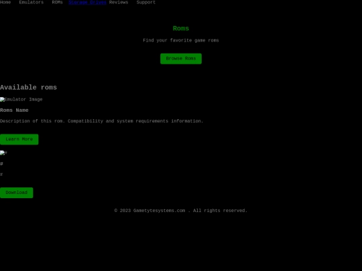Click the rom description paragraph text
362x271 pixels.
(x=102, y=121)
